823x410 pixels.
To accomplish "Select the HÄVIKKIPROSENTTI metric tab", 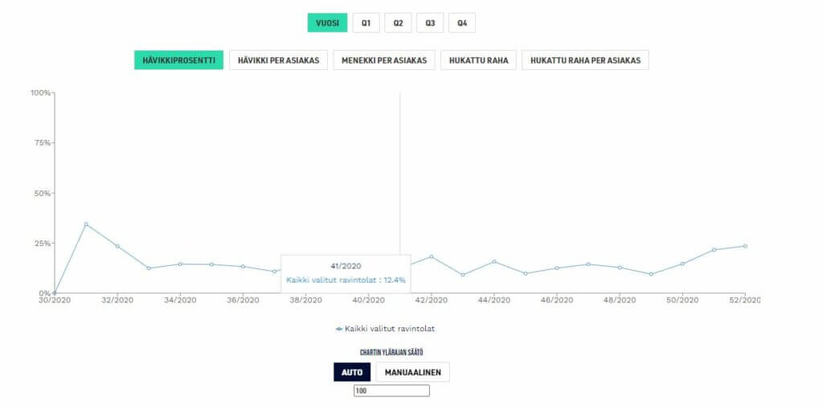I will (178, 60).
